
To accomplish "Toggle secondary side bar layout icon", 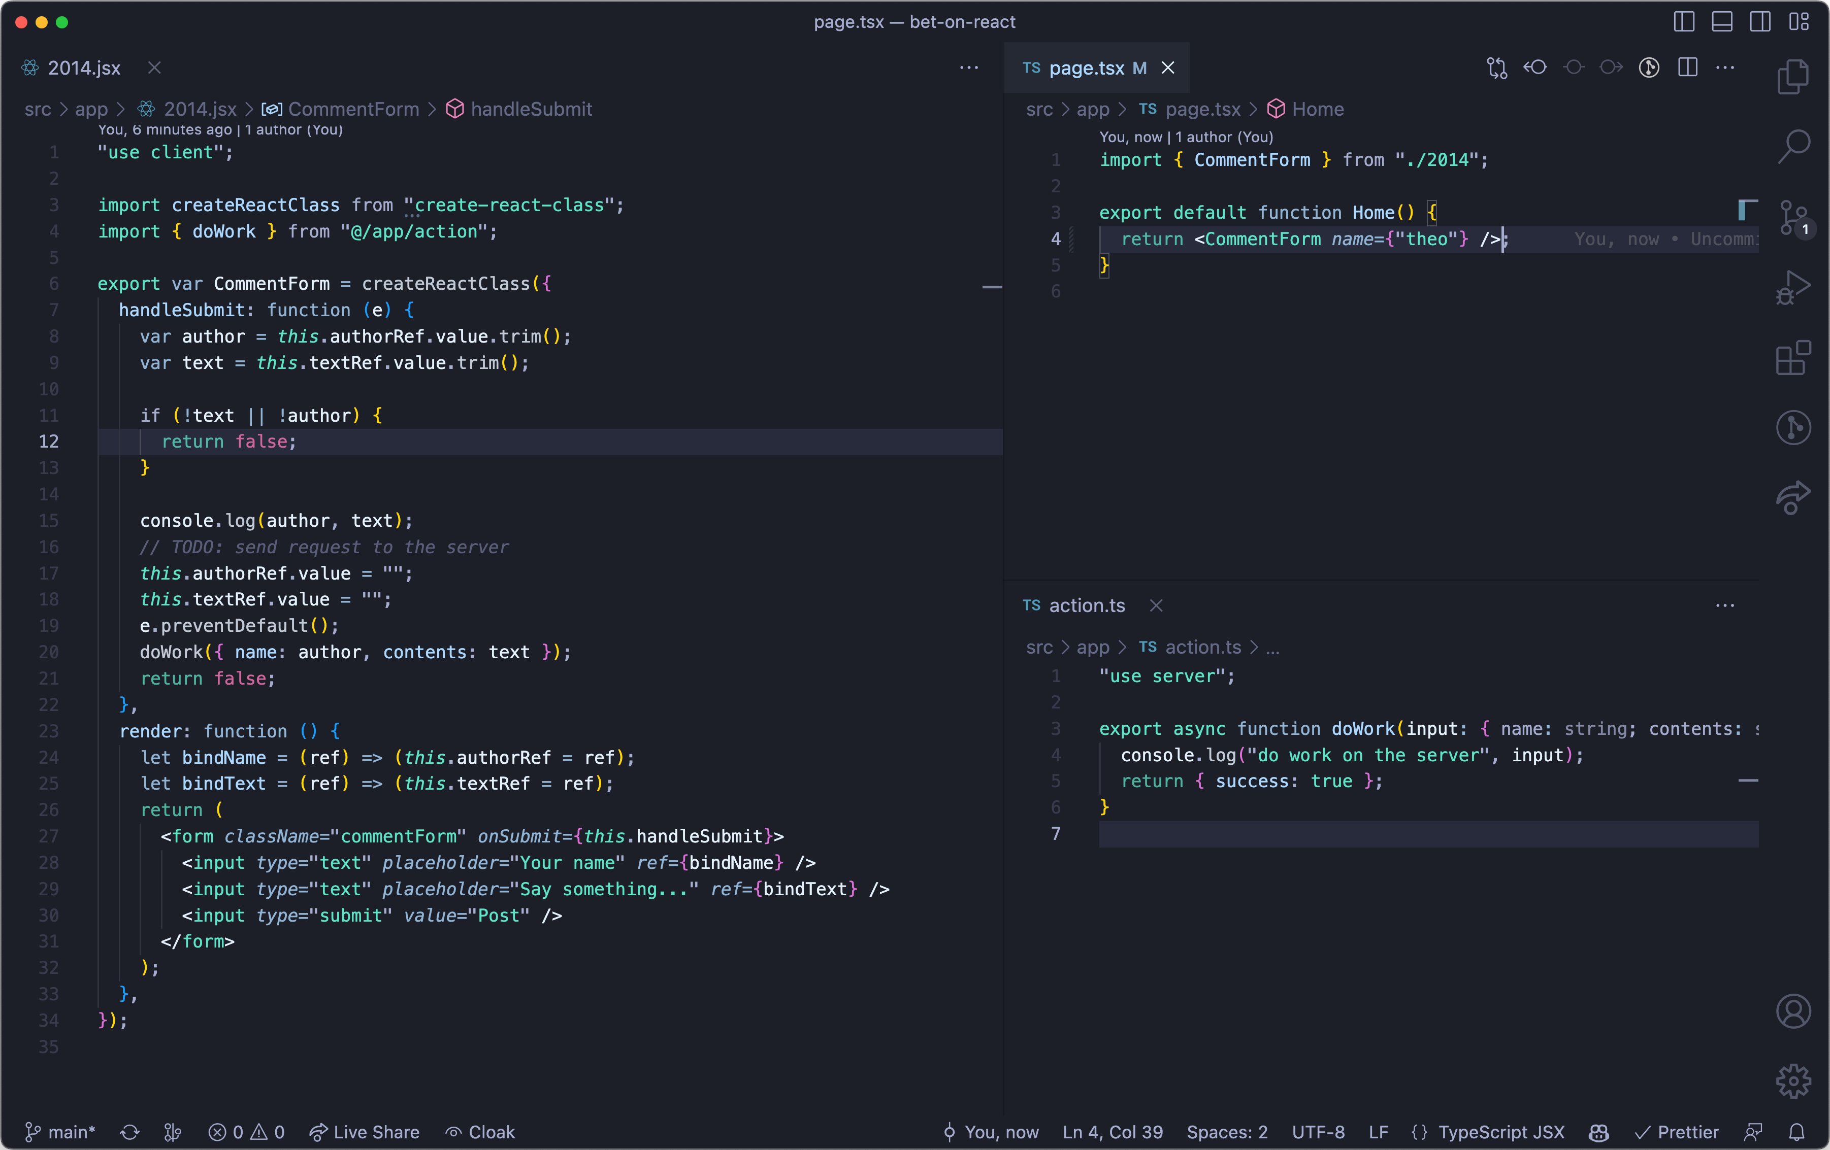I will click(1760, 22).
